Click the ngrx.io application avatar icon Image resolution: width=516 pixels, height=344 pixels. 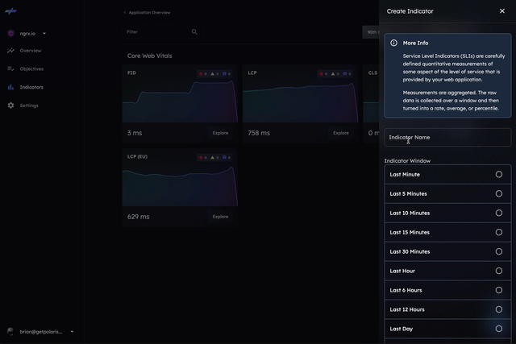(x=11, y=34)
